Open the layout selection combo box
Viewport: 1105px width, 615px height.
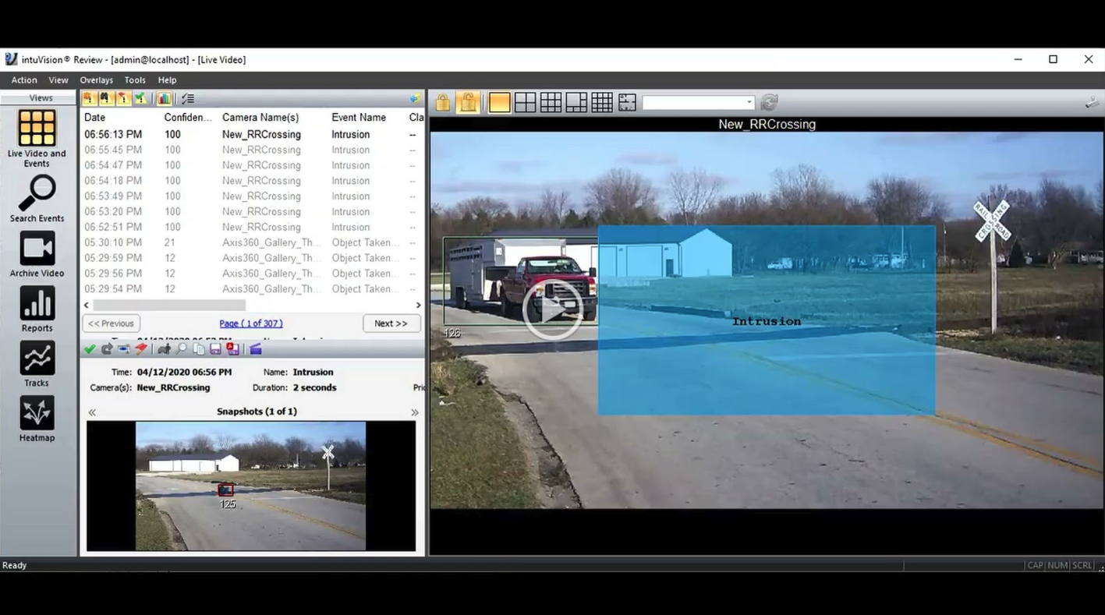click(698, 103)
